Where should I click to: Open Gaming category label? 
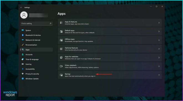[x=29, y=64]
